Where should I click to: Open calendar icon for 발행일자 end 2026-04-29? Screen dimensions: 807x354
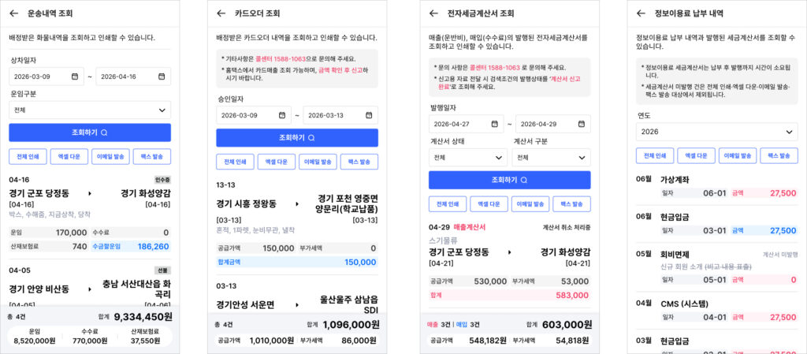pyautogui.click(x=582, y=124)
